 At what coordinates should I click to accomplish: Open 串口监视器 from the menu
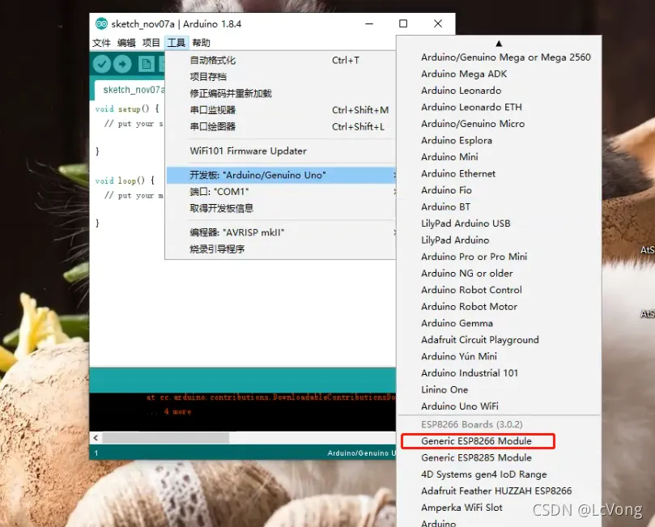280,110
